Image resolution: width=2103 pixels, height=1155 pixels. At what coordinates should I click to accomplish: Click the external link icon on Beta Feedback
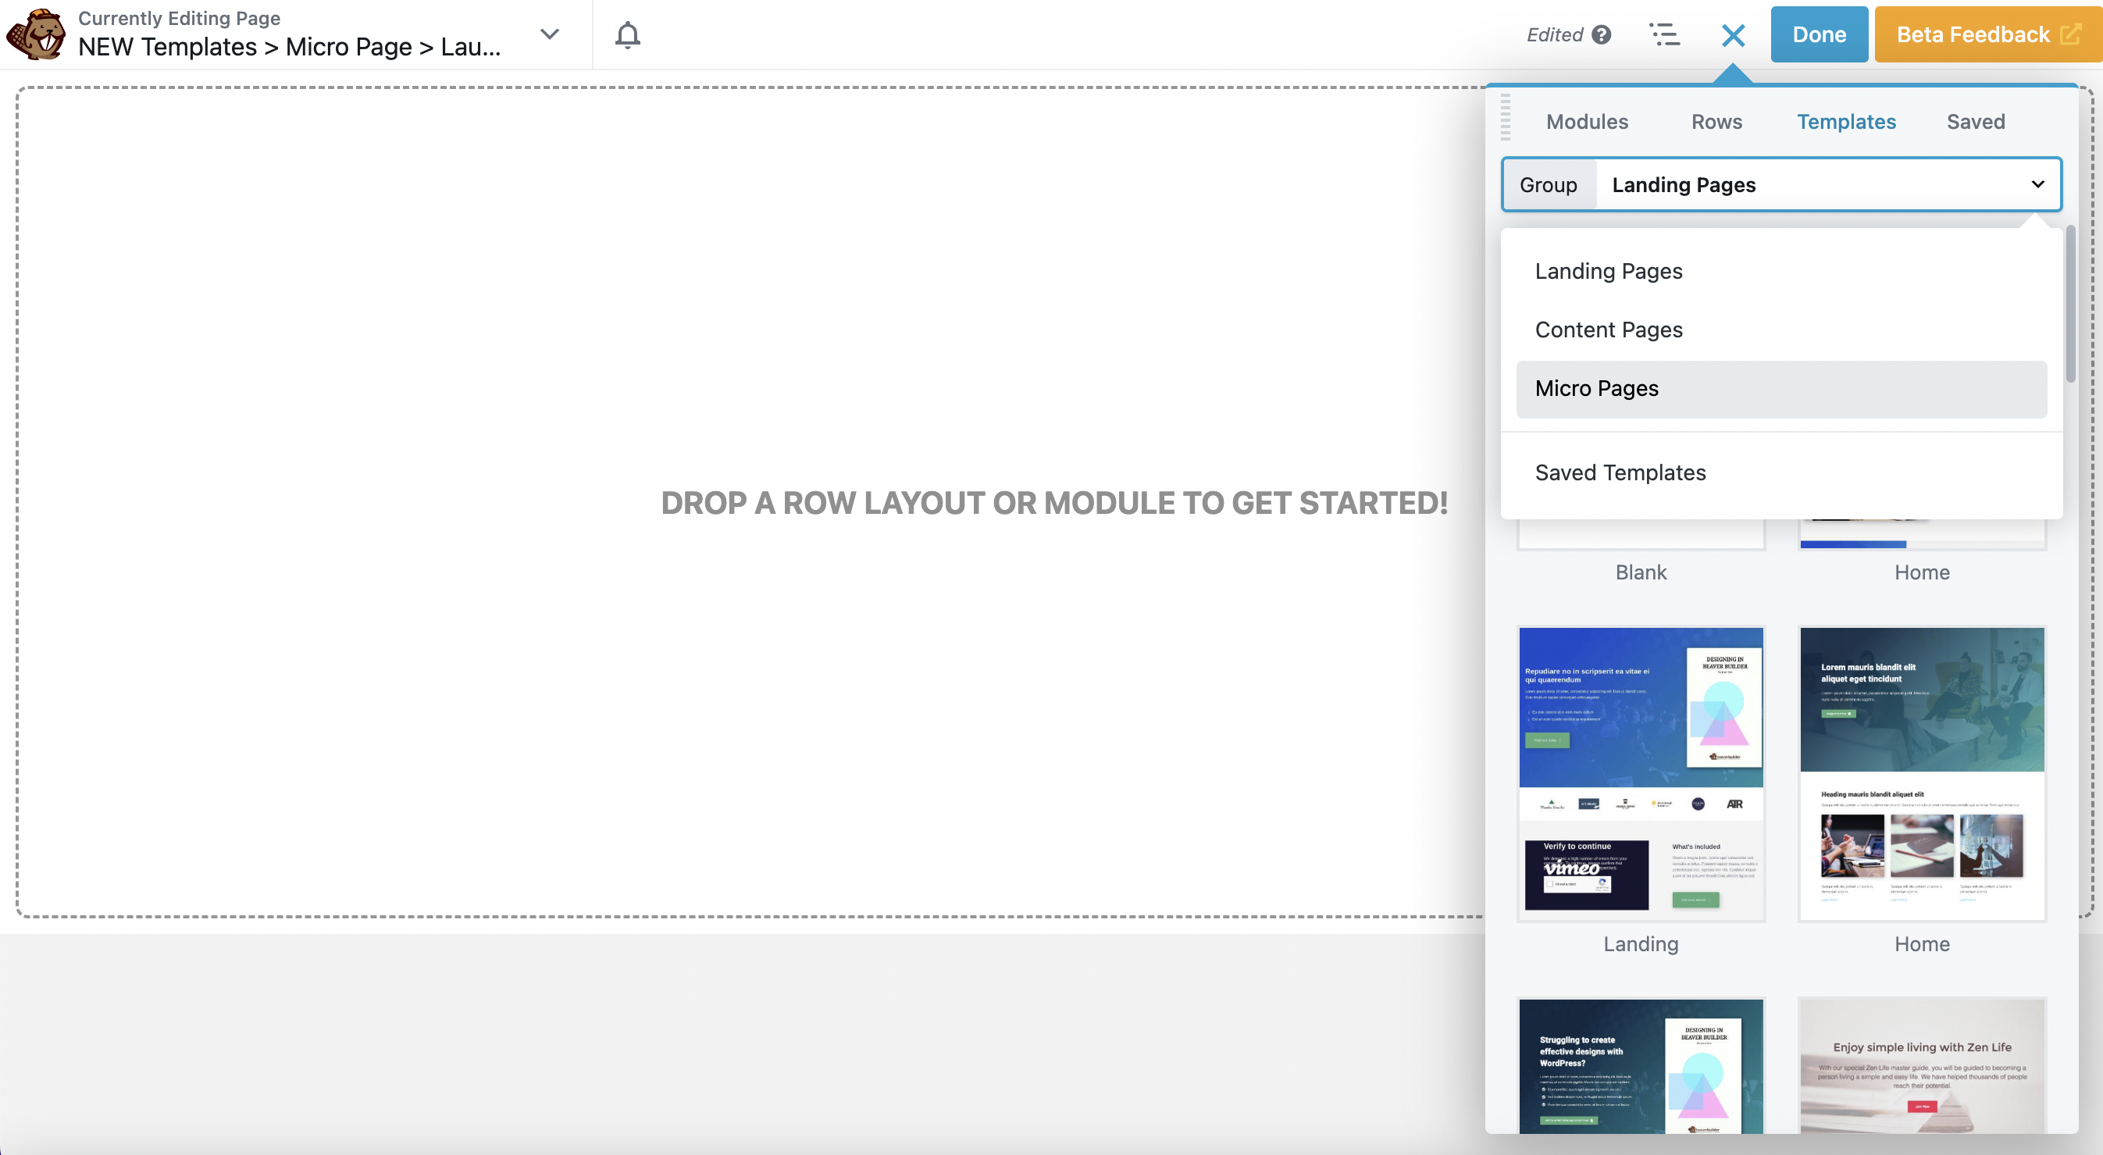(2070, 34)
